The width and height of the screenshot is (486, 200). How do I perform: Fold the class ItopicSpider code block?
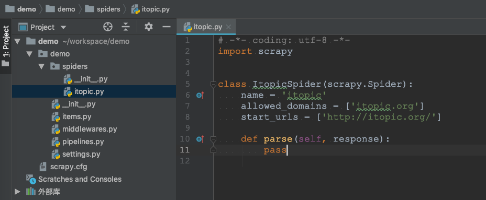(213, 84)
